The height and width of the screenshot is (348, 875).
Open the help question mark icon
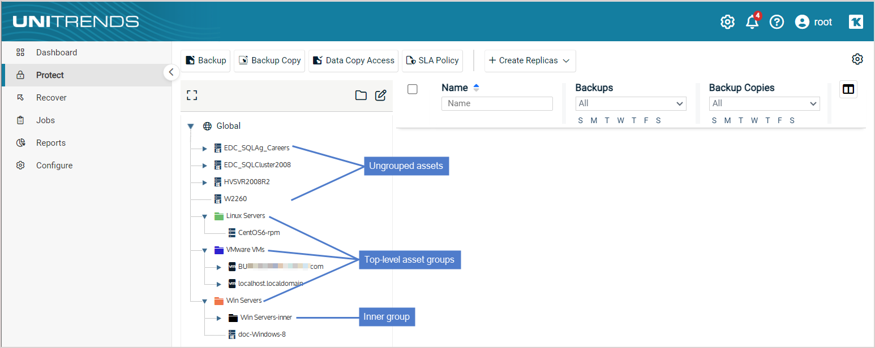coord(777,22)
